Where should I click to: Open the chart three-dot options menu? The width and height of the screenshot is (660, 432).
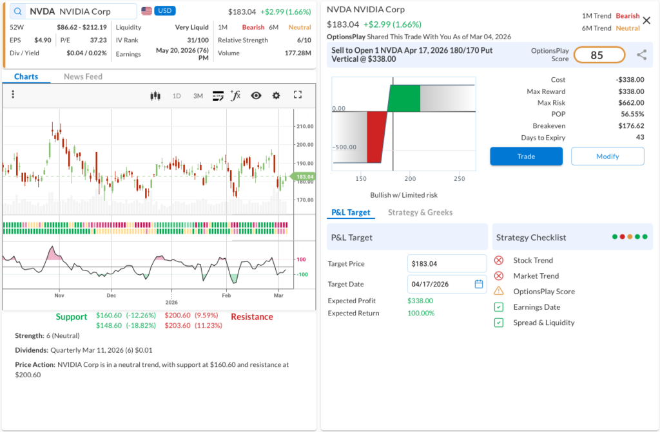(13, 95)
